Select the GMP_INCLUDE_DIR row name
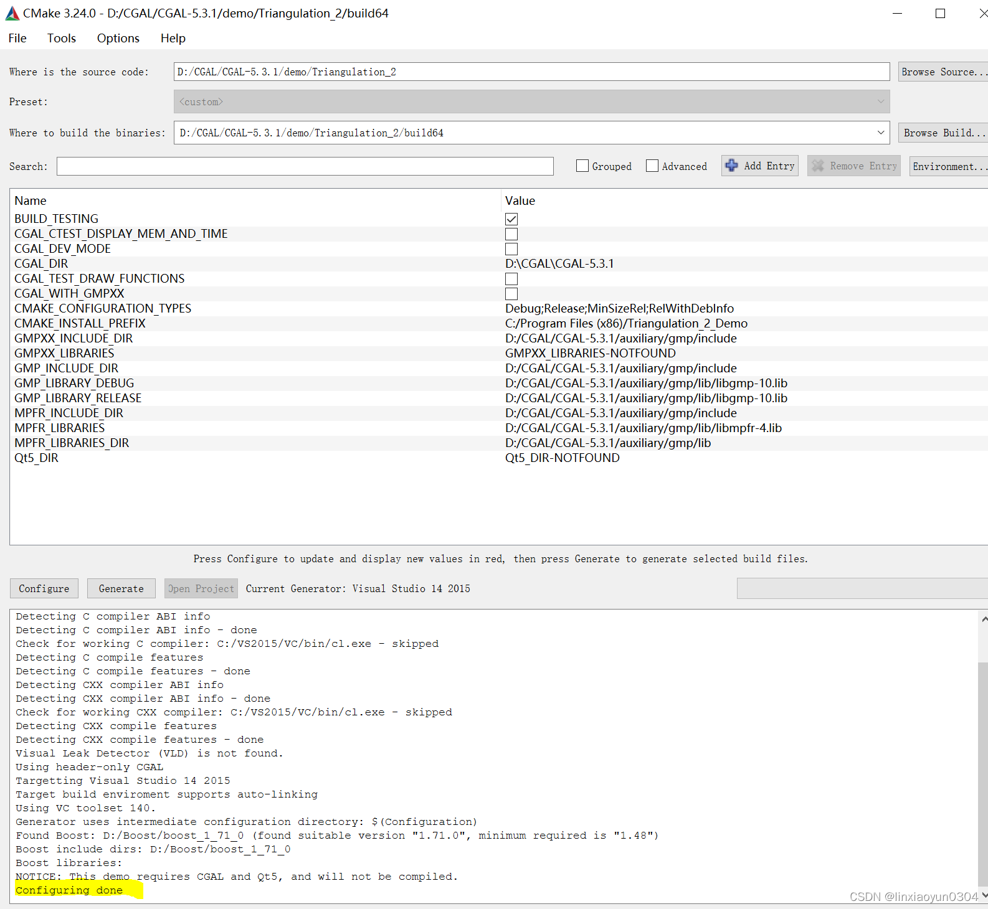This screenshot has height=909, width=988. click(67, 368)
